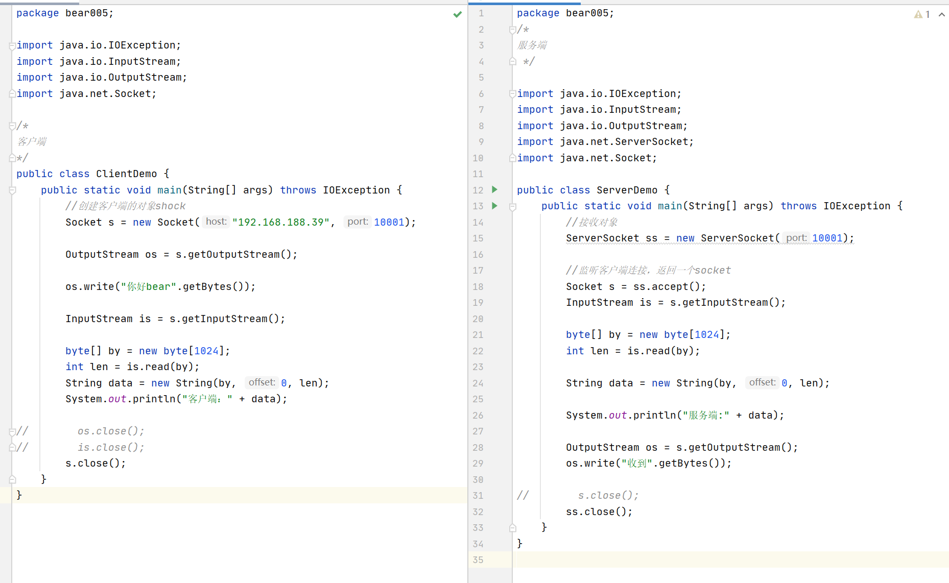
Task: Collapse the imports at line 6 in ServerDemo
Action: (x=513, y=94)
